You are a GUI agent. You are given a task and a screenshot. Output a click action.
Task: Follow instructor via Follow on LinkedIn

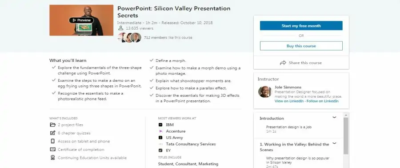point(323,101)
